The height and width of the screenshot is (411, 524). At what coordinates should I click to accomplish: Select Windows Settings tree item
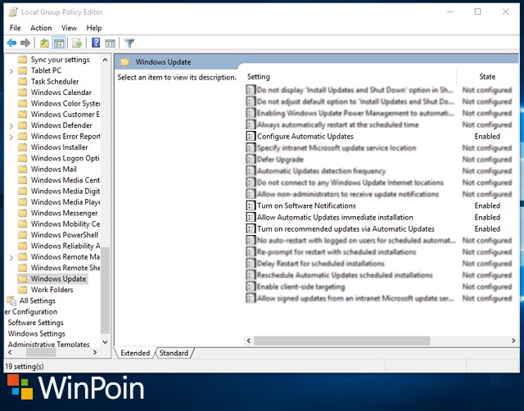tap(36, 333)
